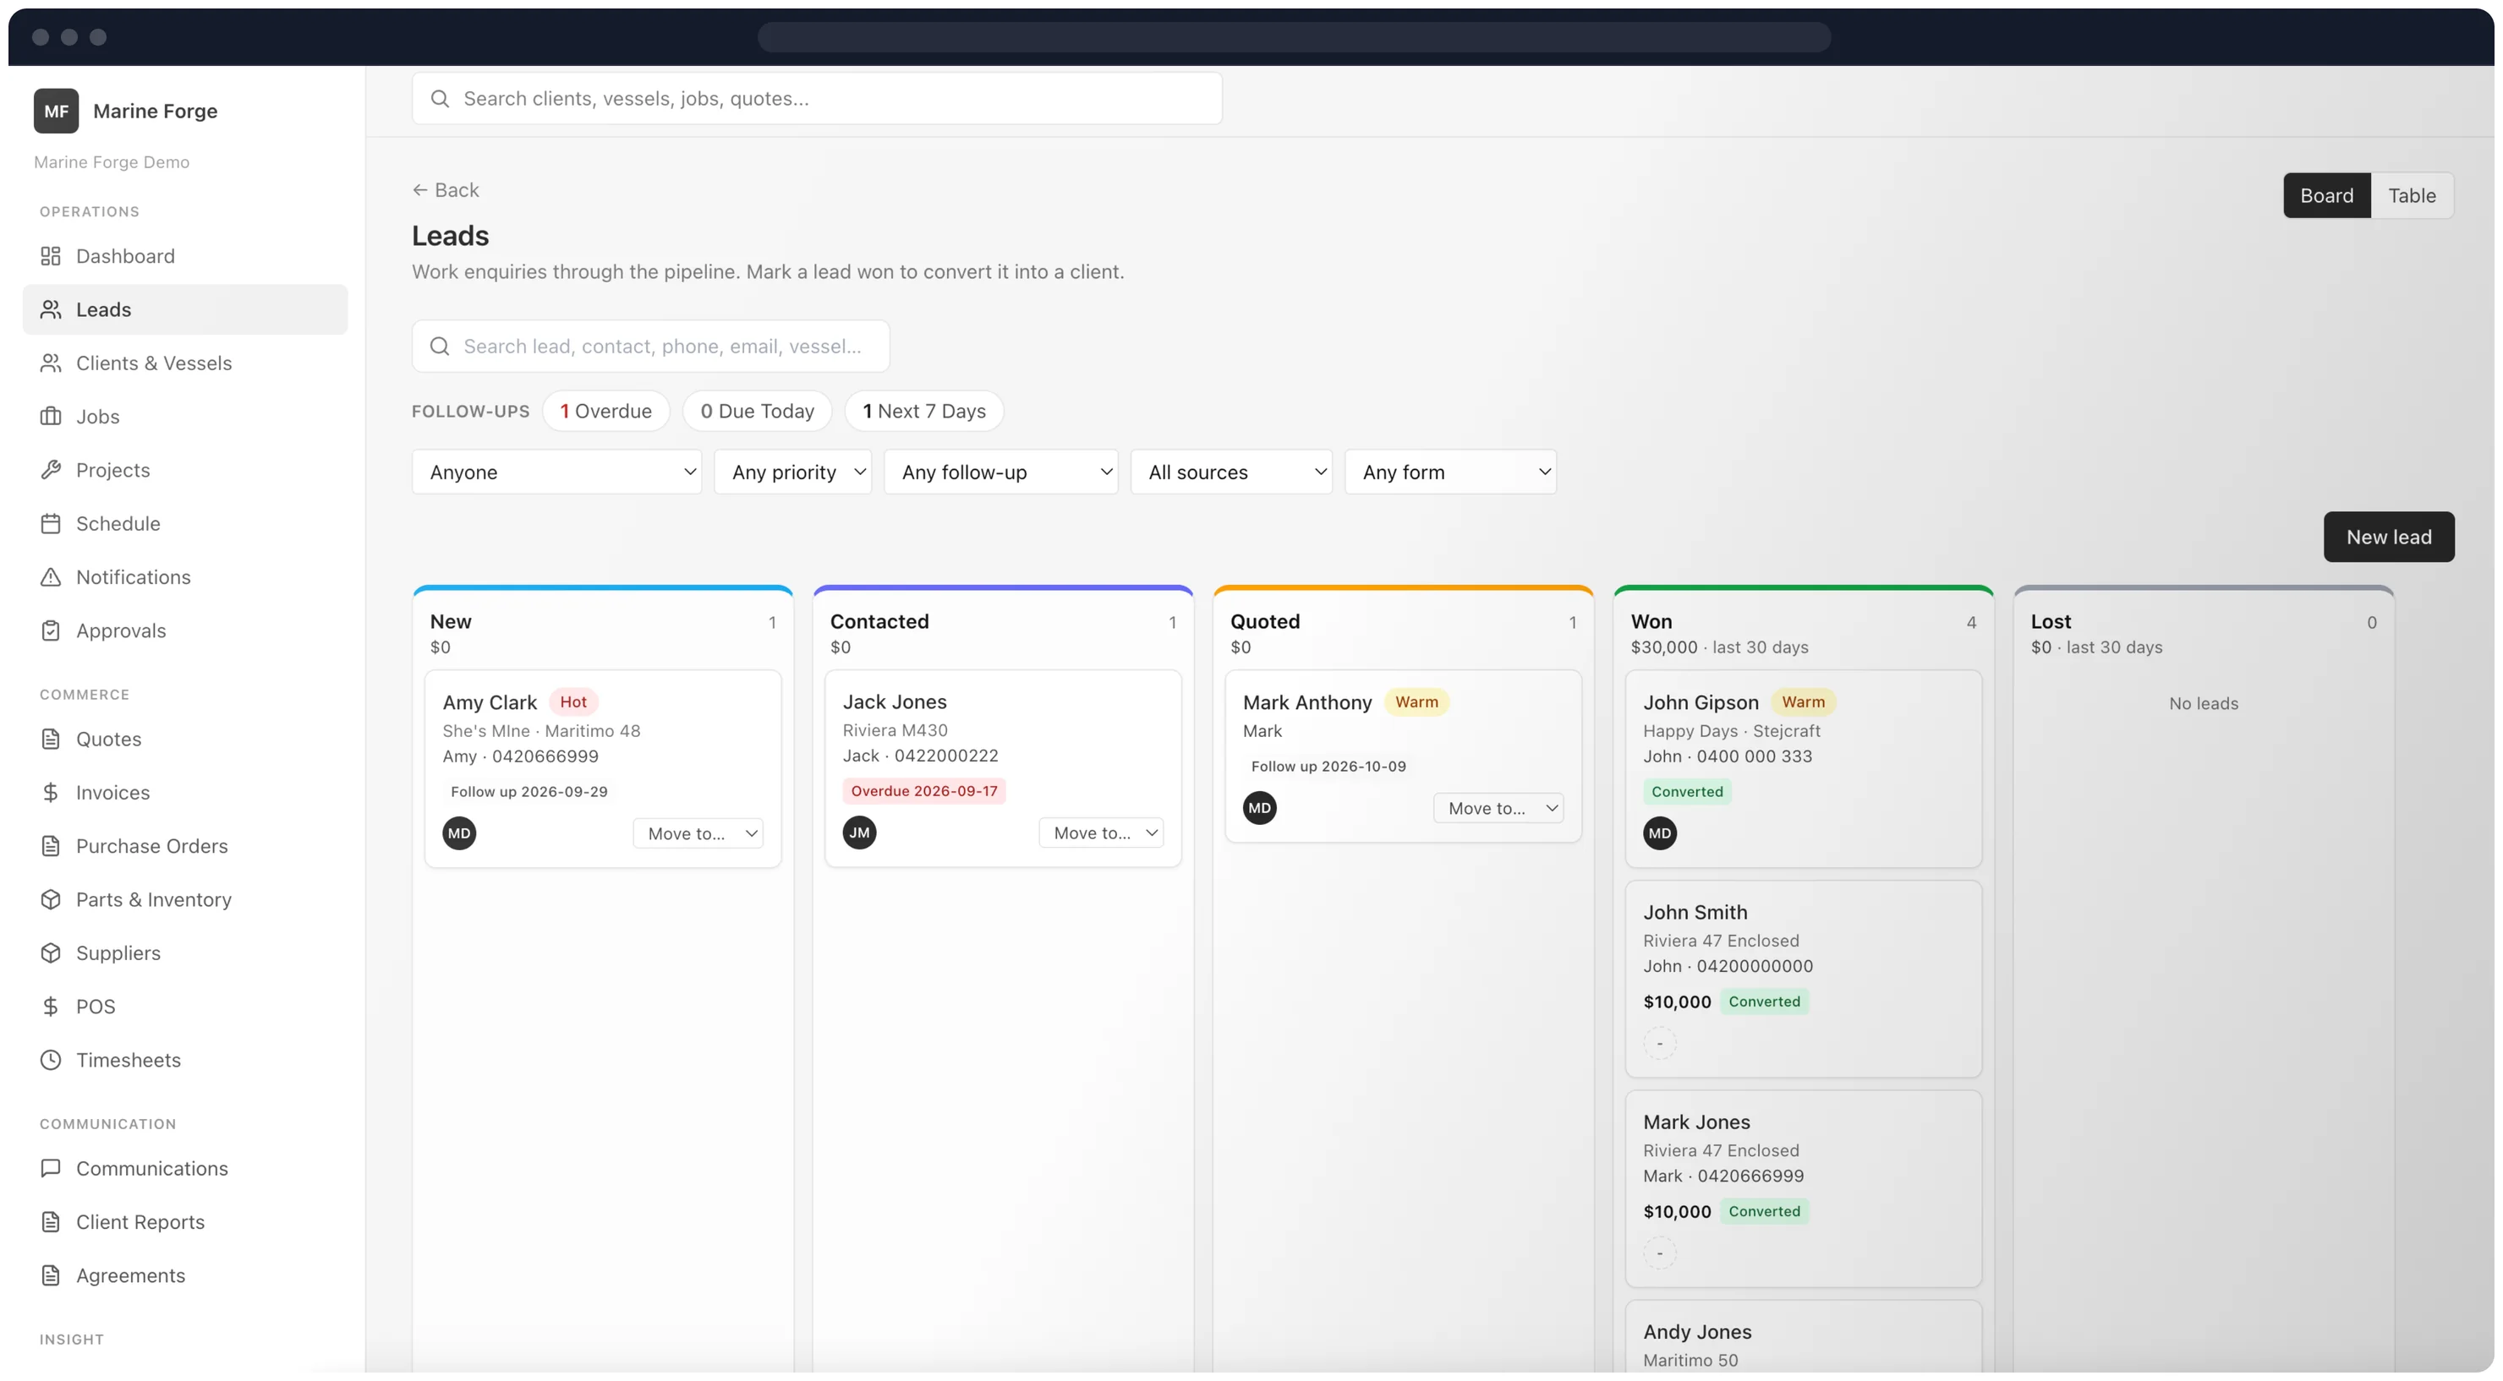Viewport: 2503px width, 1381px height.
Task: Open the Any priority dropdown
Action: coord(793,472)
